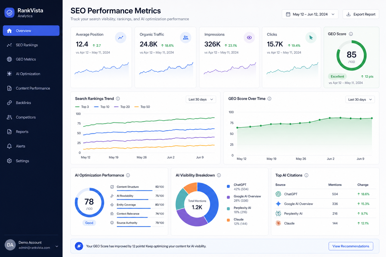Click the Export Report button
386x257 pixels.
(361, 14)
